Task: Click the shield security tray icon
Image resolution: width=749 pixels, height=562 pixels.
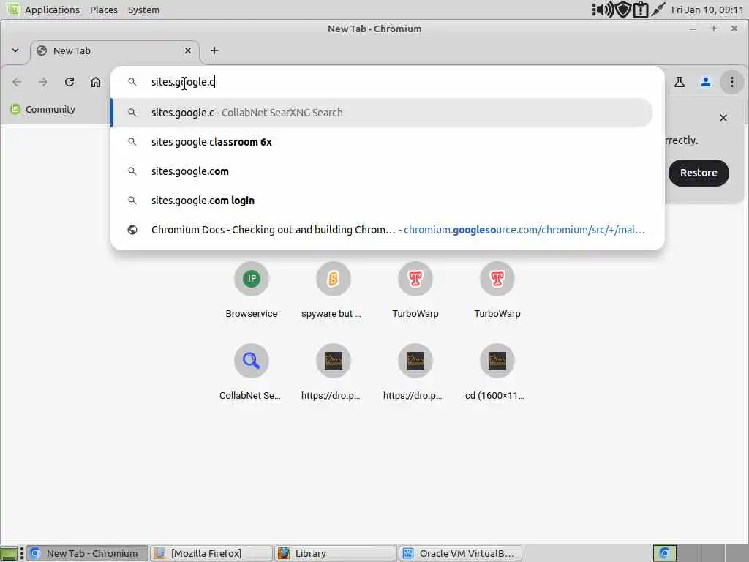Action: click(x=623, y=10)
